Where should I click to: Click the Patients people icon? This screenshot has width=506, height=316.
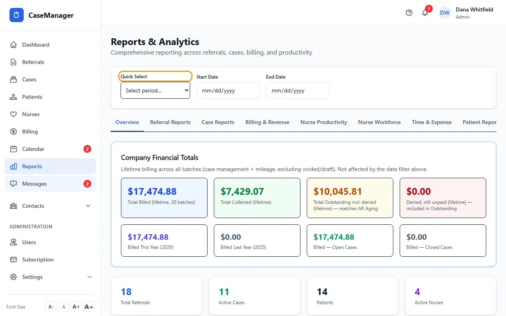13,97
